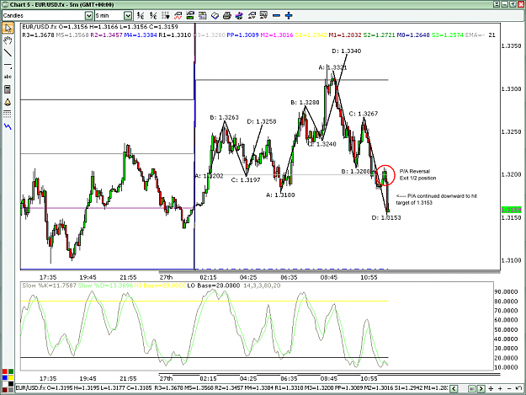Select the diagonal trend line tool
Image resolution: width=526 pixels, height=395 pixels.
(8, 53)
